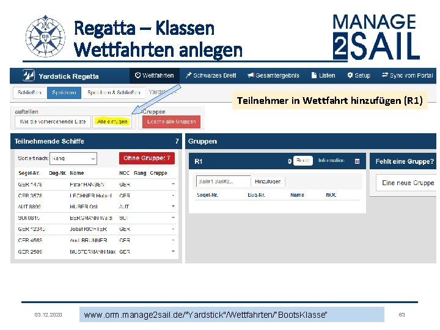440x330 pixels.
Task: Open the Wettfahrten tab
Action: click(155, 76)
